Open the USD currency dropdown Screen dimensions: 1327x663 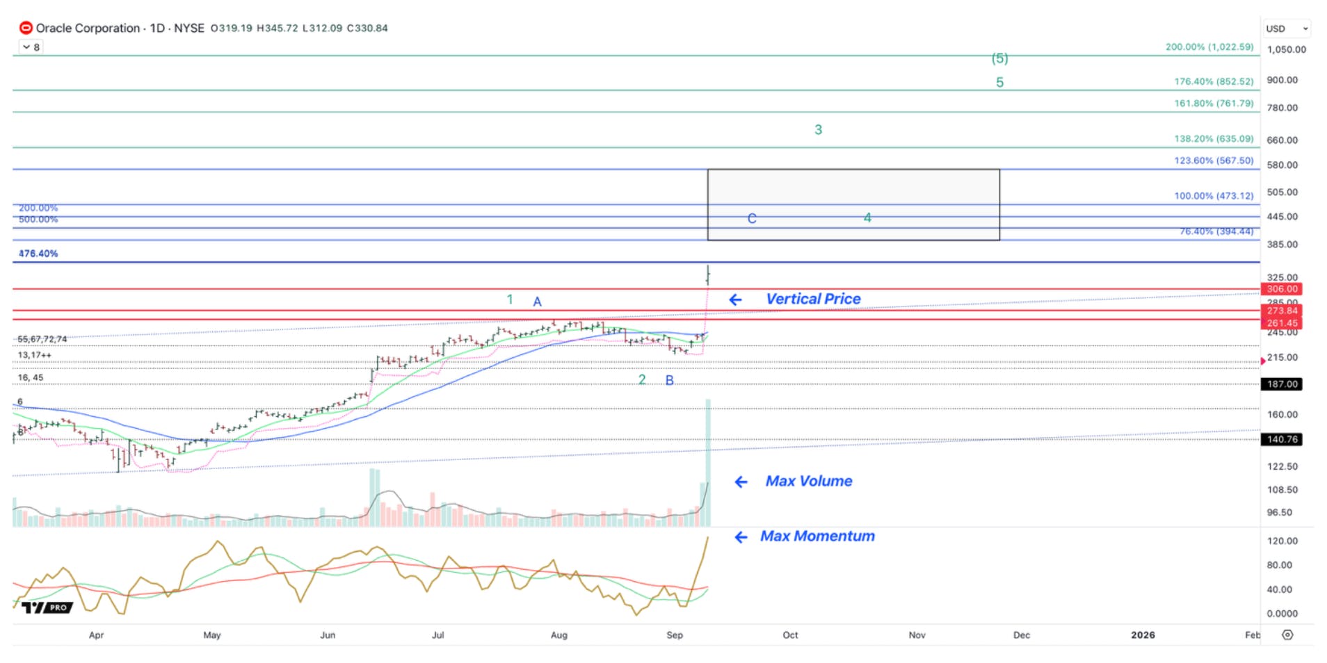(x=1287, y=28)
